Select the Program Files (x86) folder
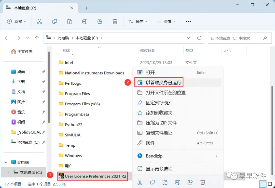The height and width of the screenshot is (188, 275). (x=79, y=104)
